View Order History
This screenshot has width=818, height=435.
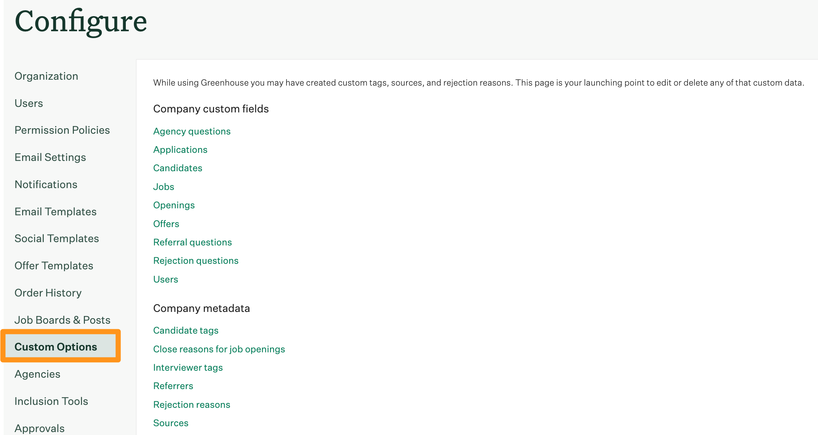(48, 293)
